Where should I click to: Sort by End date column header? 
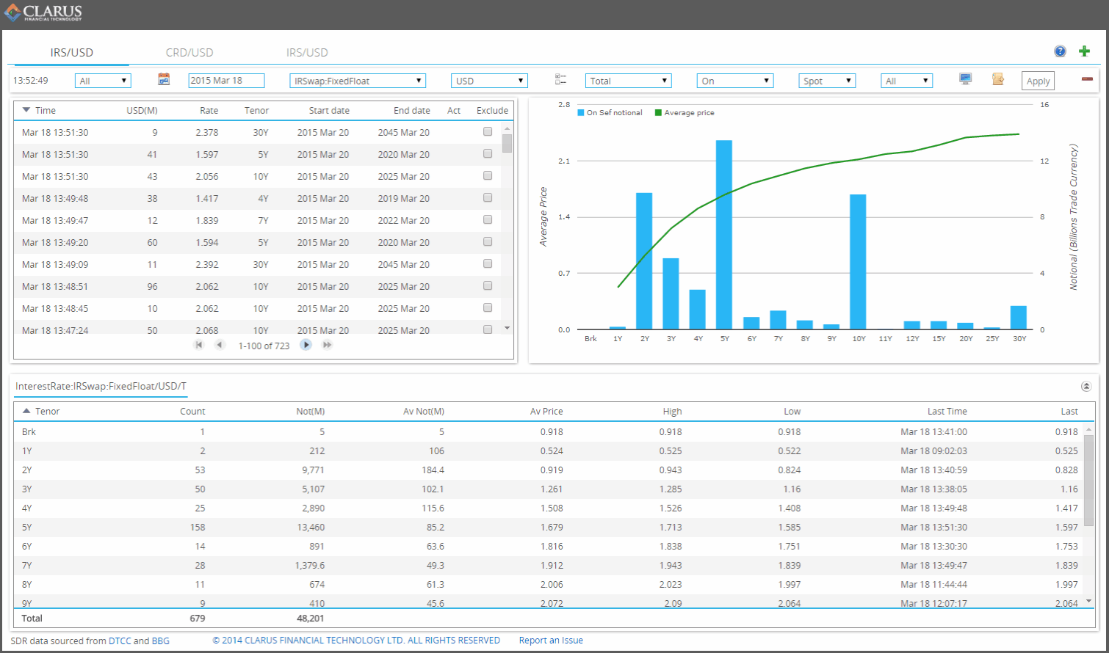[x=412, y=110]
